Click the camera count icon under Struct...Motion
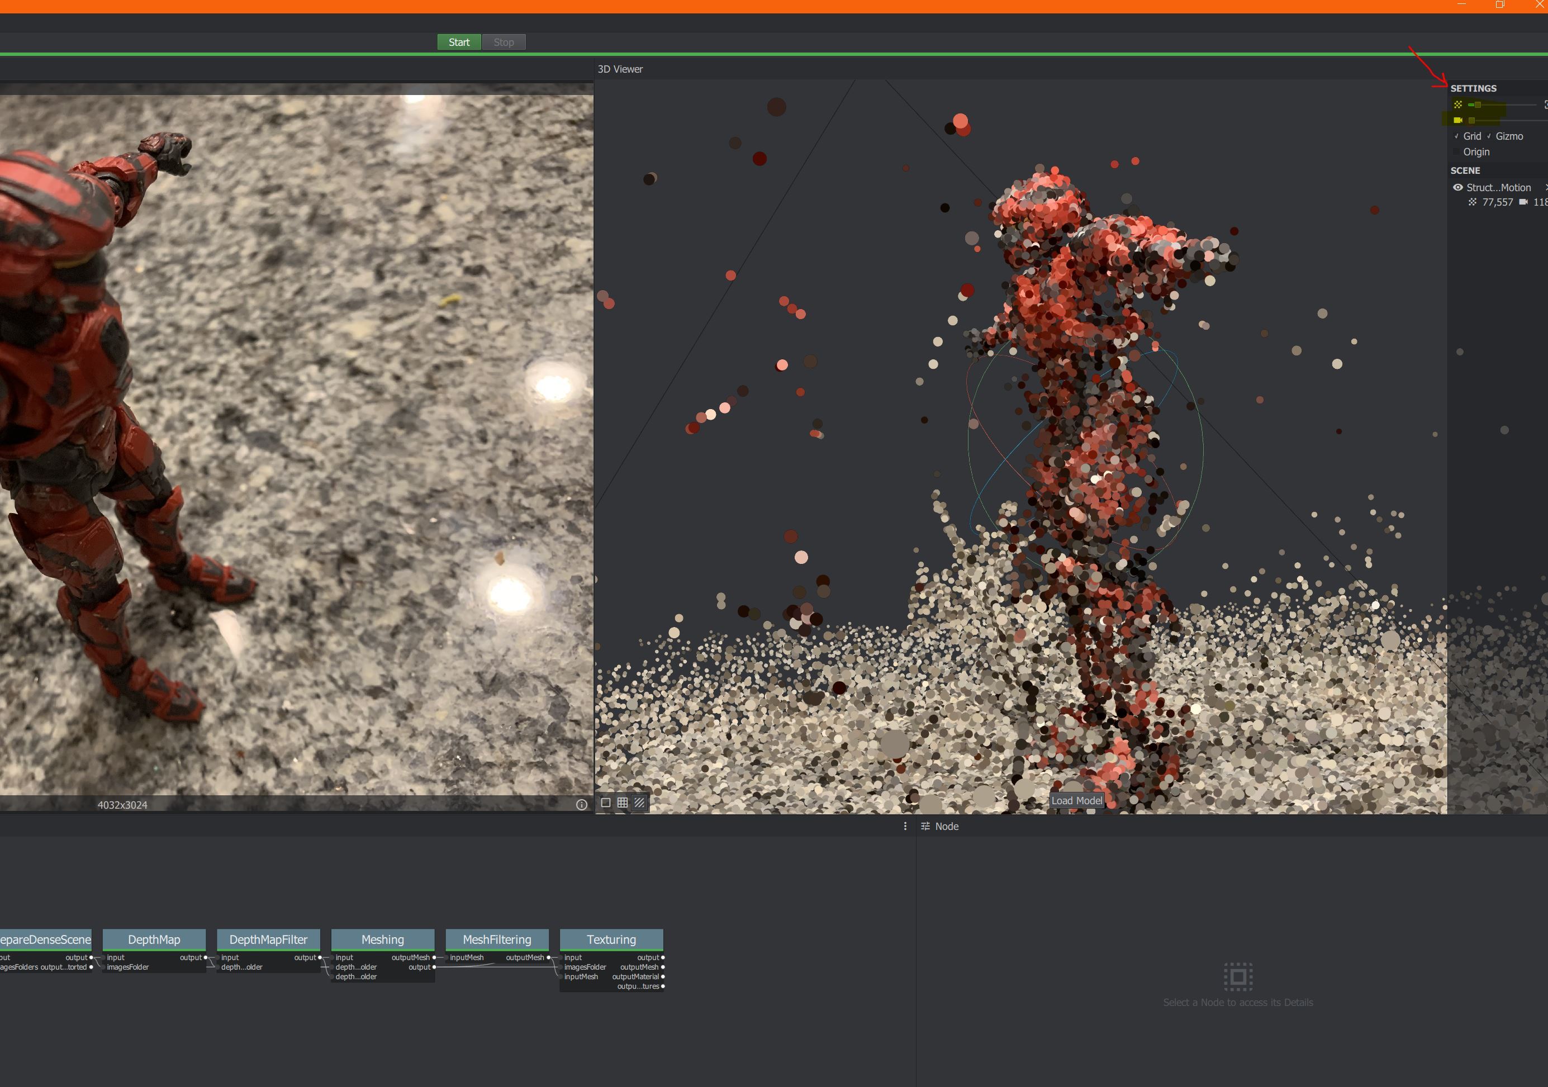 [1523, 202]
